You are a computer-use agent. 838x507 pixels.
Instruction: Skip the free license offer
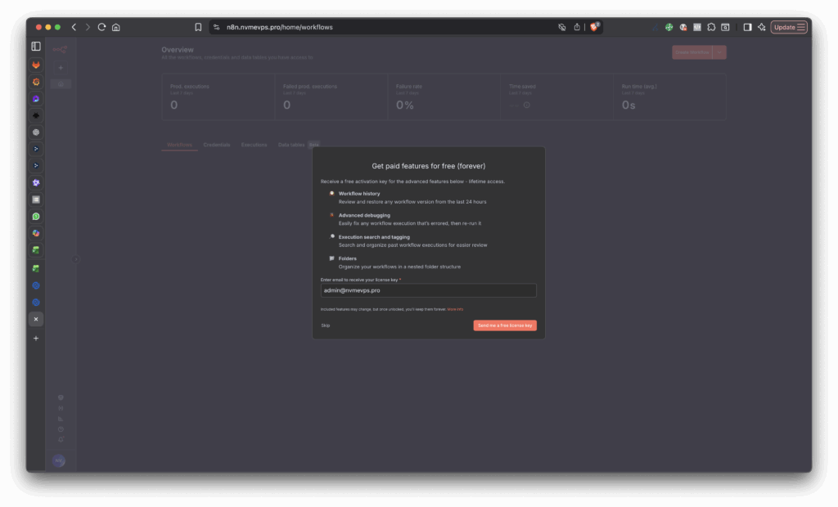(326, 325)
